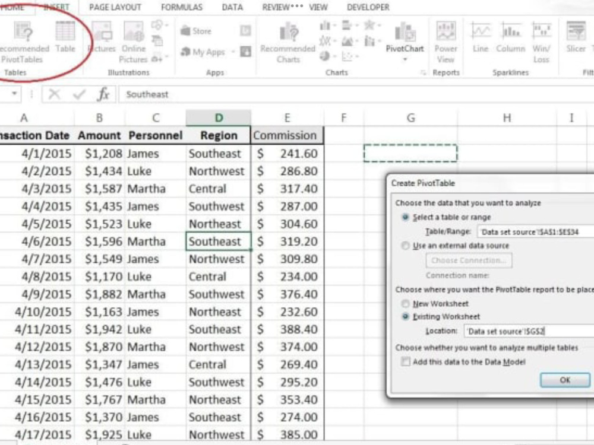This screenshot has height=445, width=594.
Task: Open the View tab
Action: coord(318,7)
